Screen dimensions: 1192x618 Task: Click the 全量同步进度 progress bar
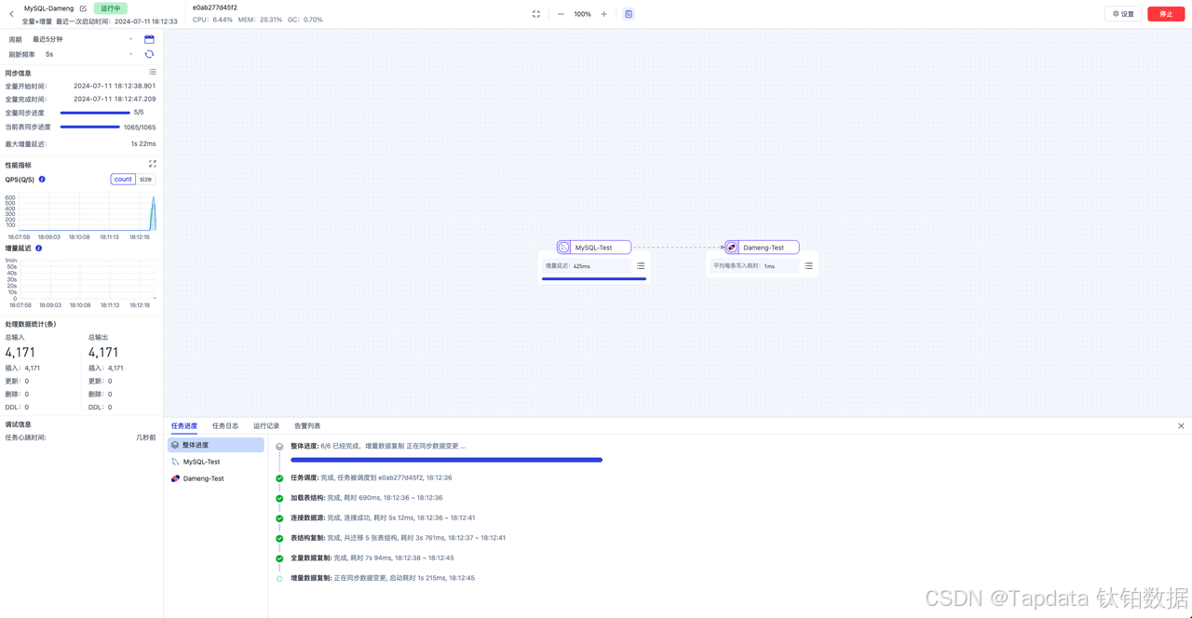[95, 113]
